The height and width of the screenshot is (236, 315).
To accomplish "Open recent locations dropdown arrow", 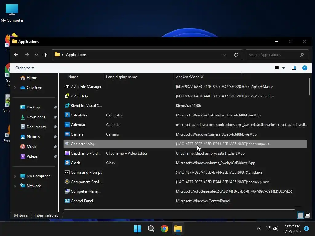I will [36, 55].
